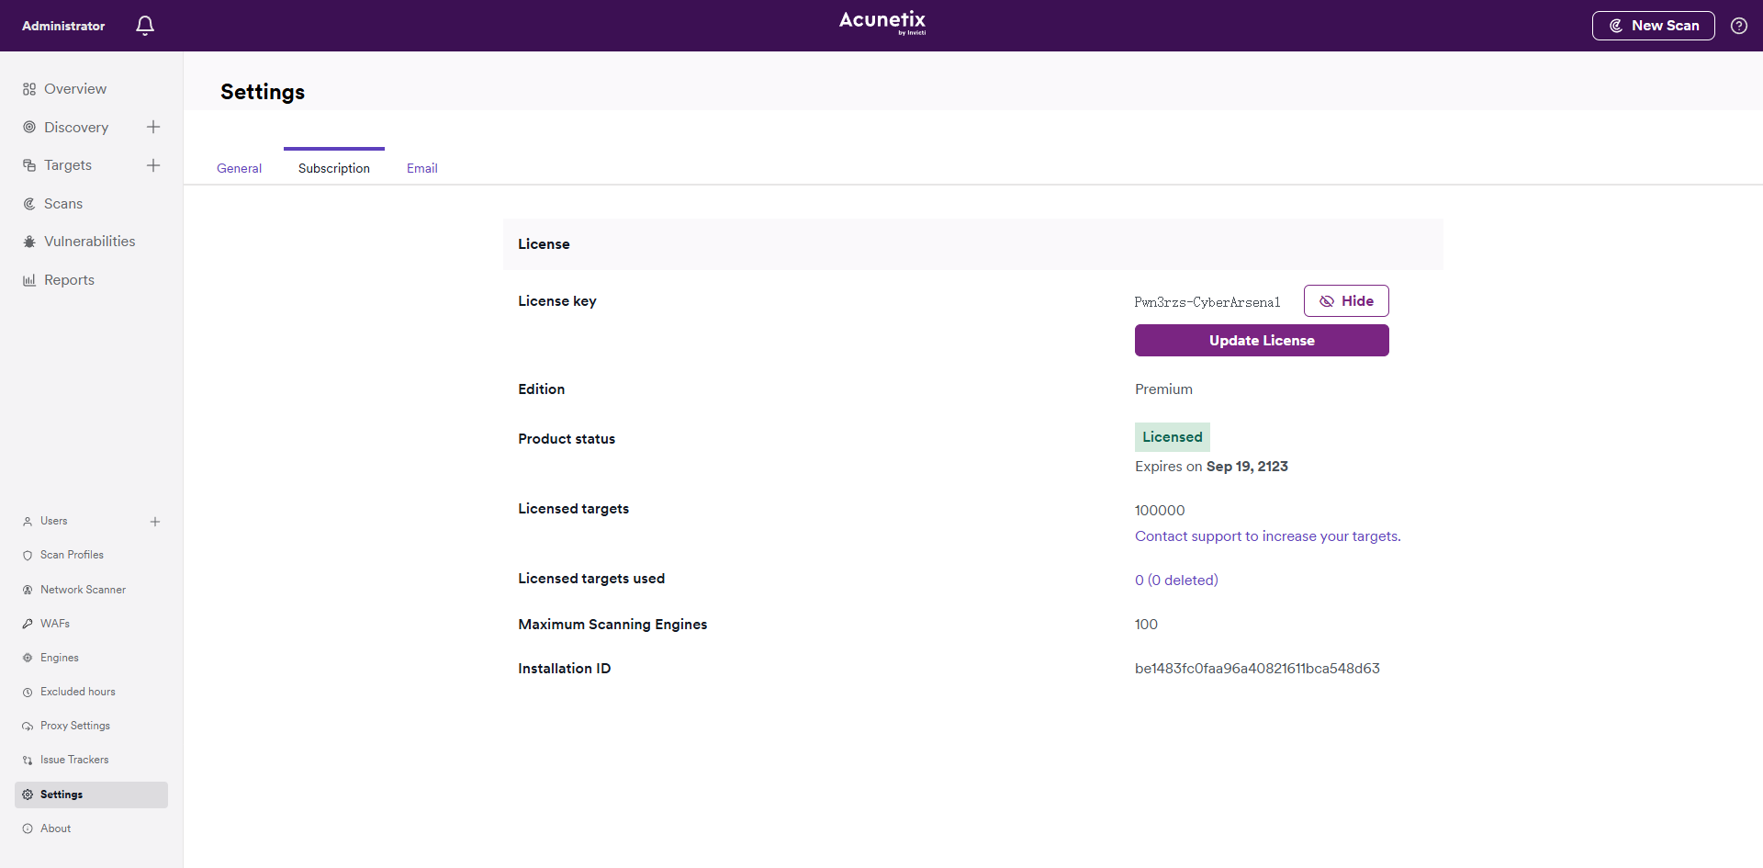Follow the Contact support link
The width and height of the screenshot is (1763, 868).
pyautogui.click(x=1267, y=536)
